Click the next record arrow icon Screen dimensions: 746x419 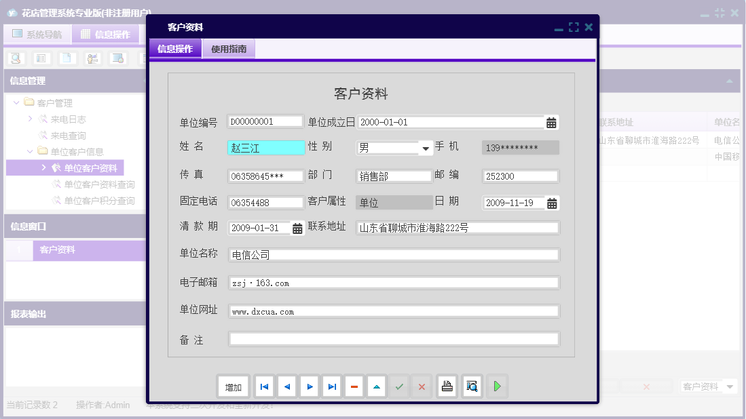[x=309, y=386]
